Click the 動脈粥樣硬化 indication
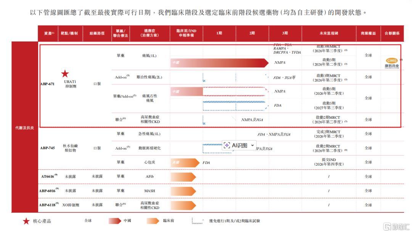 pyautogui.click(x=149, y=148)
